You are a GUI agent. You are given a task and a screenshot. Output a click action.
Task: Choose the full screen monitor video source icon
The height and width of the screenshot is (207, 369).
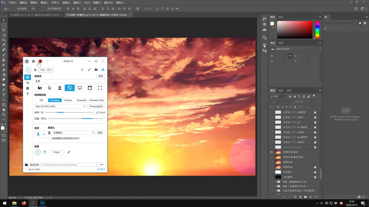click(70, 88)
